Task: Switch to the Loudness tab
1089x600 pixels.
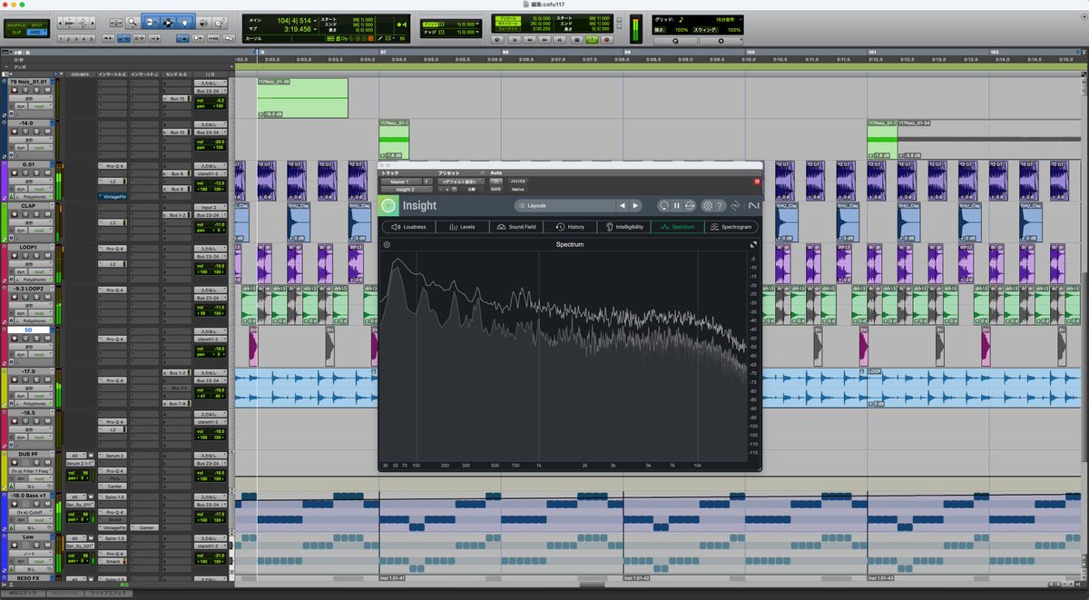Action: 408,227
